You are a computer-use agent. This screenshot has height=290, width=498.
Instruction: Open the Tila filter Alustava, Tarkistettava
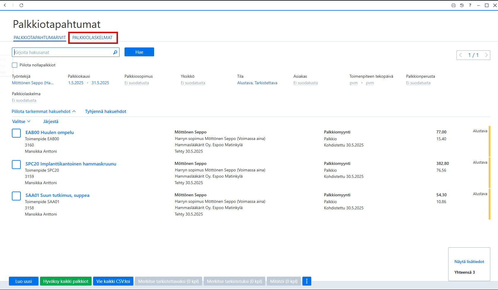point(257,83)
